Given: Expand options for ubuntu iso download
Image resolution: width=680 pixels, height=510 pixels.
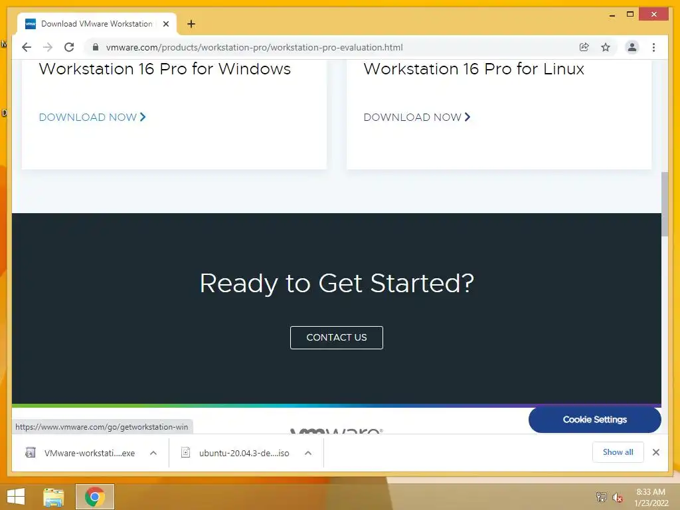Looking at the screenshot, I should pos(308,453).
